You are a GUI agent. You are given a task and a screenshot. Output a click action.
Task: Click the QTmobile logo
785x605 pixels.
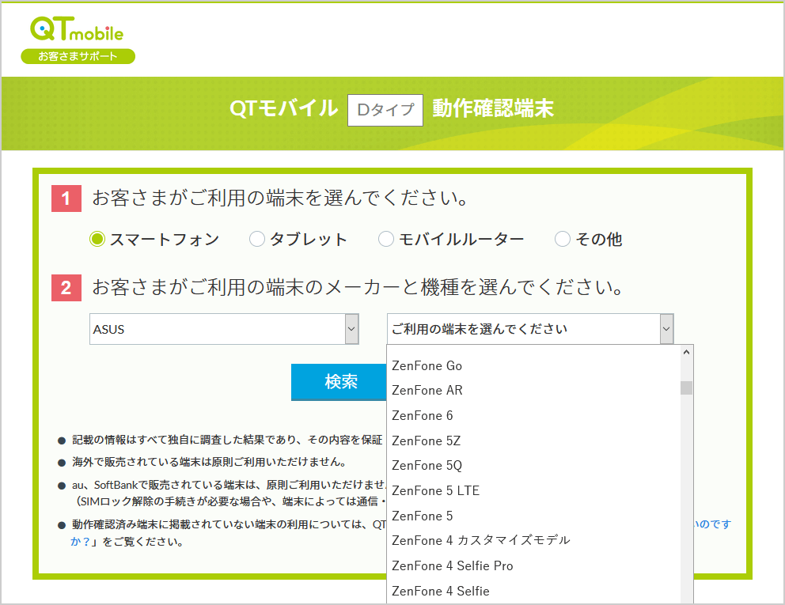pos(77,29)
